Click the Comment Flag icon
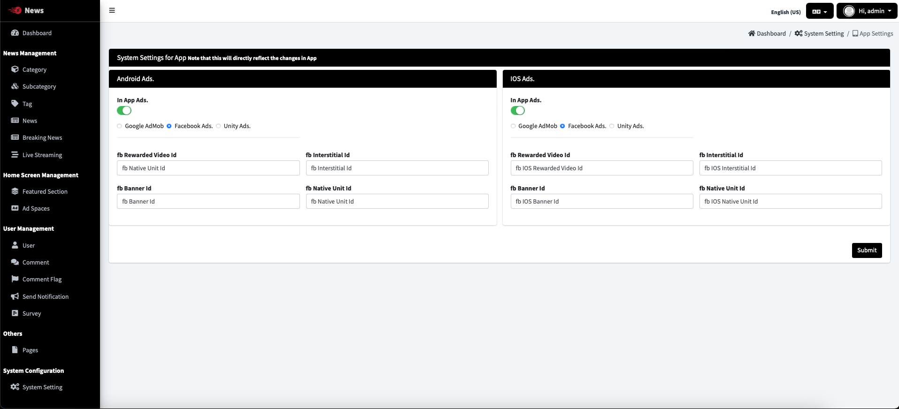The height and width of the screenshot is (409, 899). tap(15, 279)
